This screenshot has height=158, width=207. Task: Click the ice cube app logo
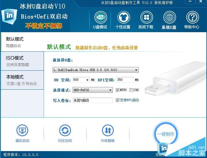tap(9, 16)
